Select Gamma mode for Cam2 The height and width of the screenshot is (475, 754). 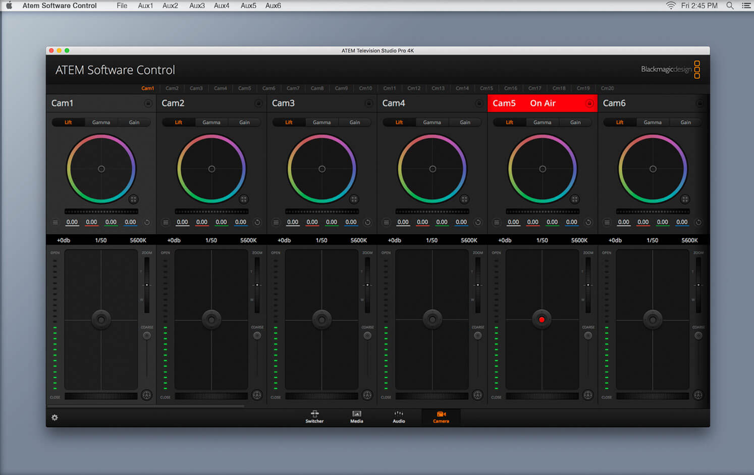click(211, 123)
